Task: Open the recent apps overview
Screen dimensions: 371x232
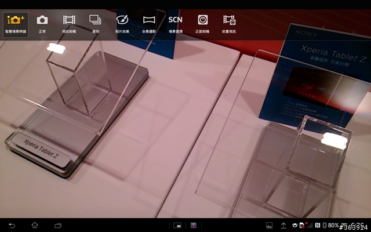Action: click(58, 226)
